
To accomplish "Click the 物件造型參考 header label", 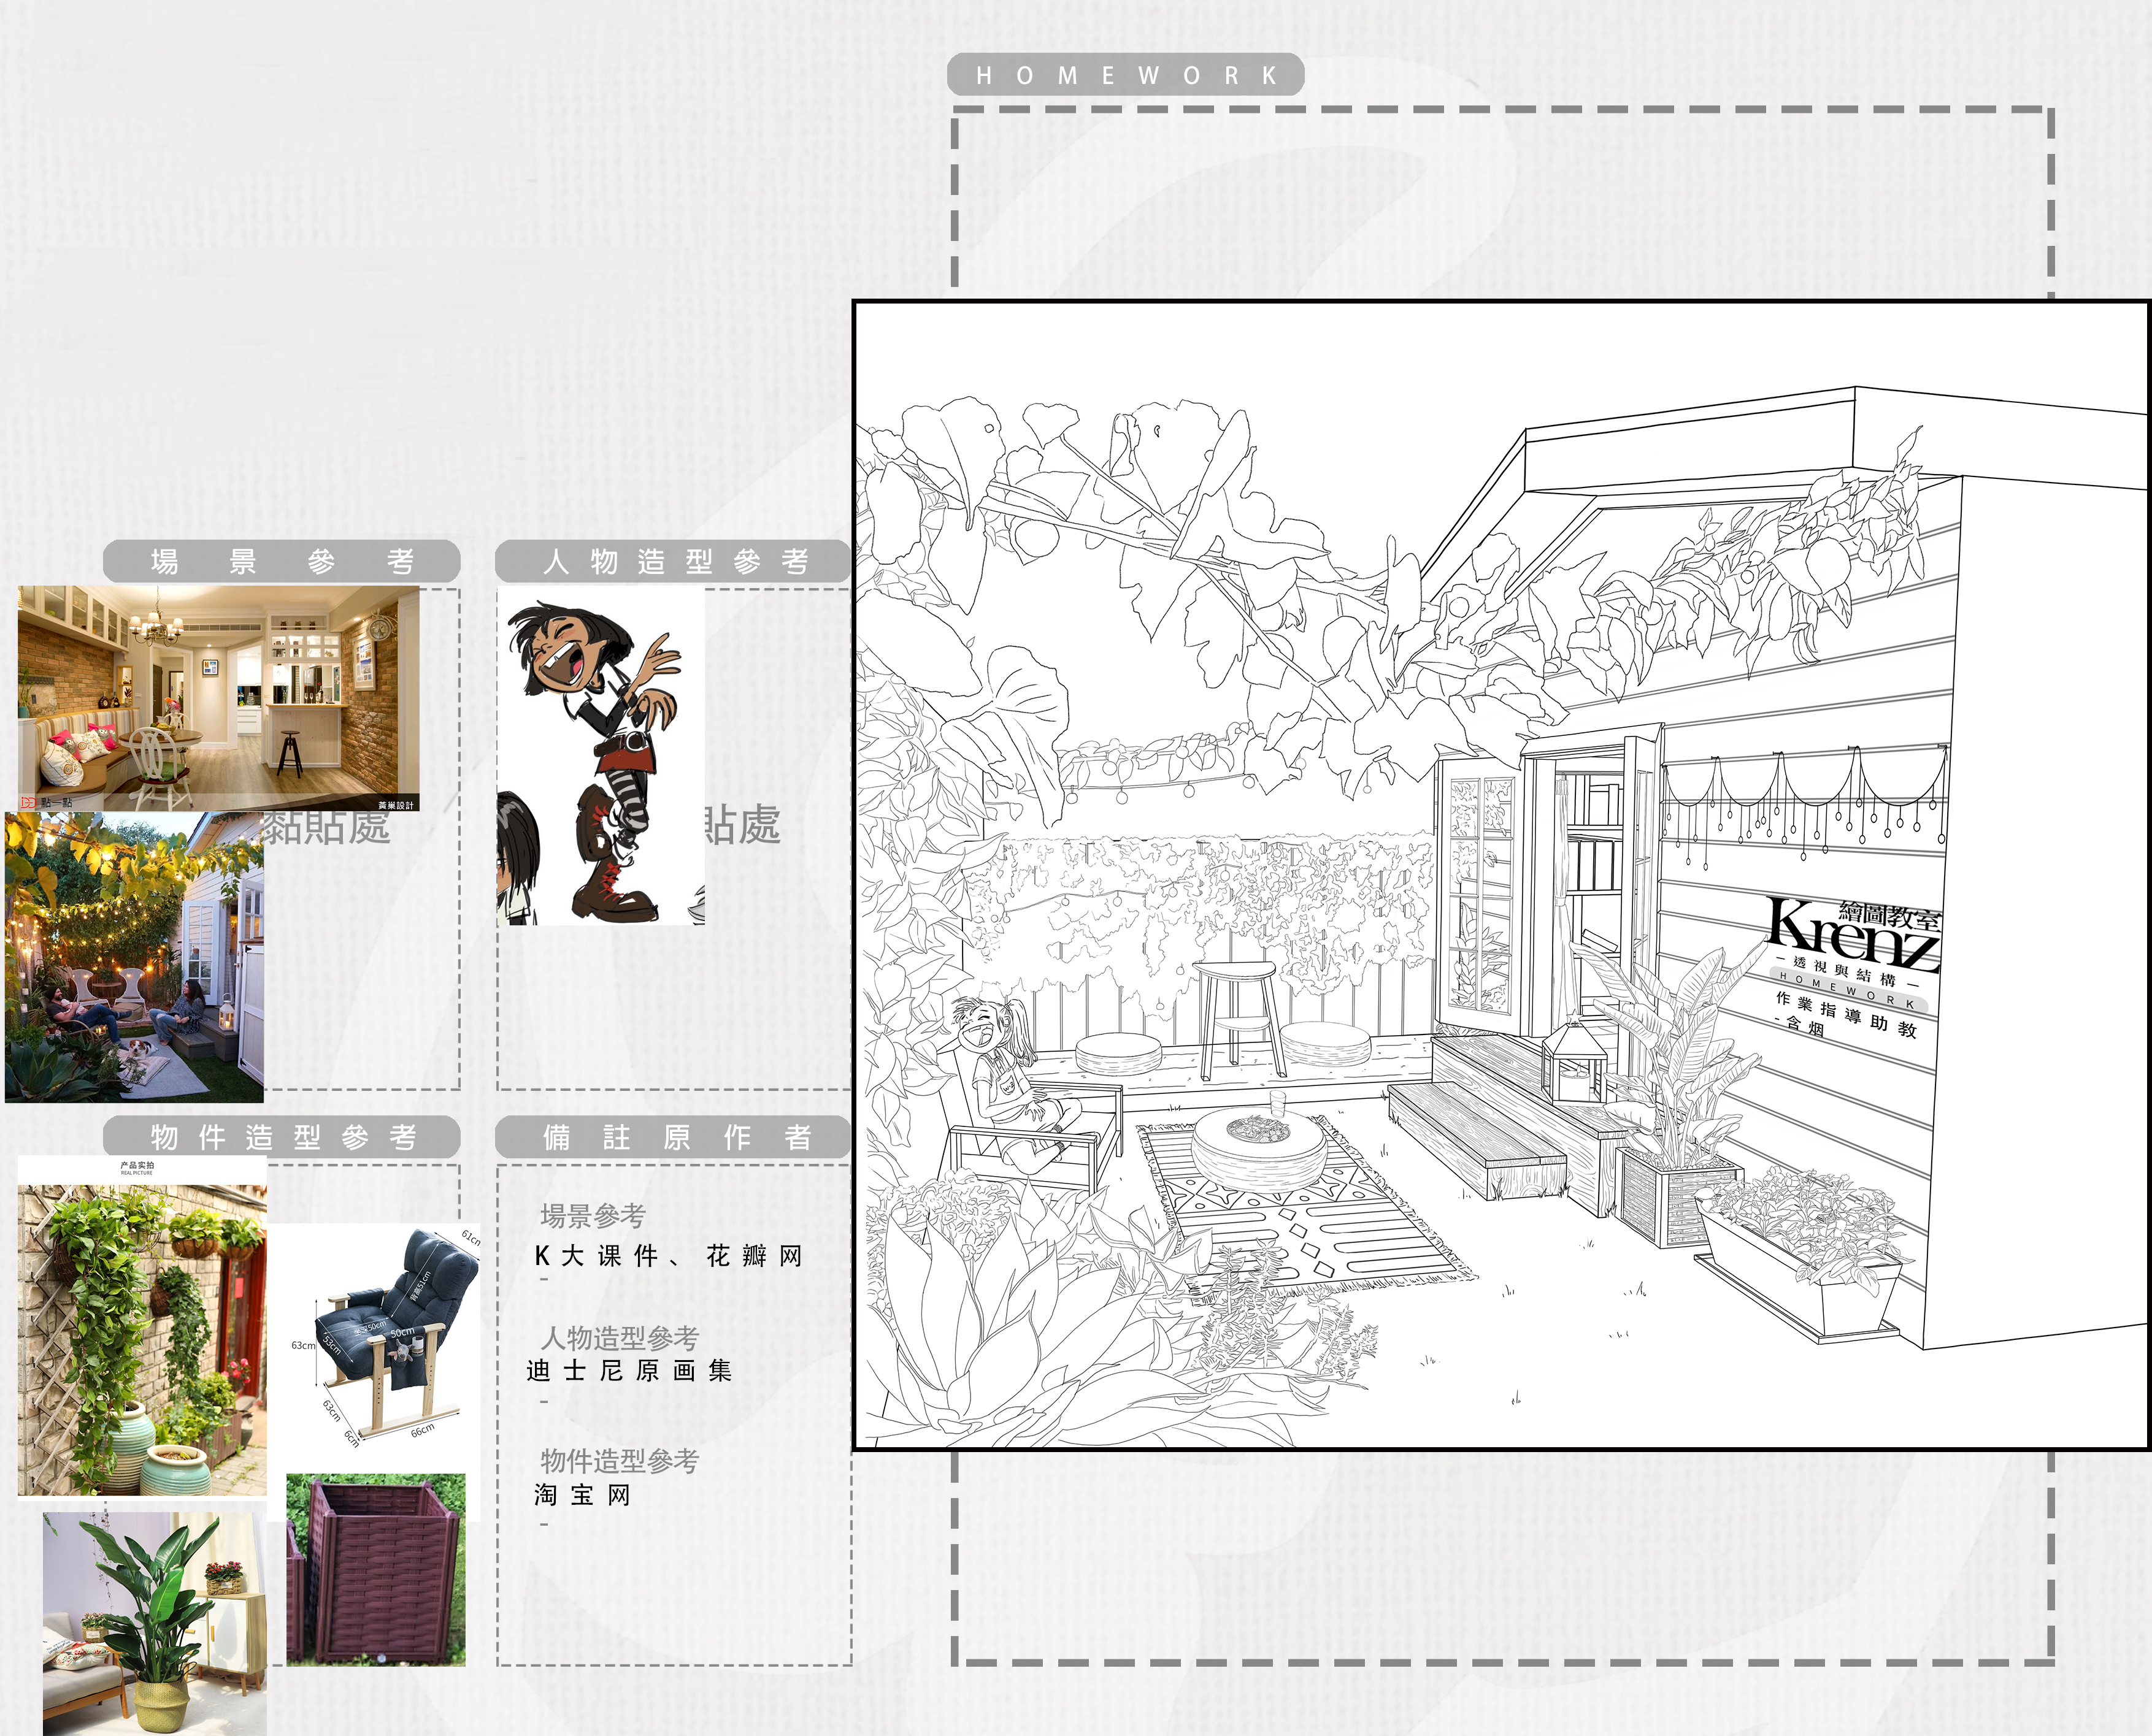I will pos(281,1137).
